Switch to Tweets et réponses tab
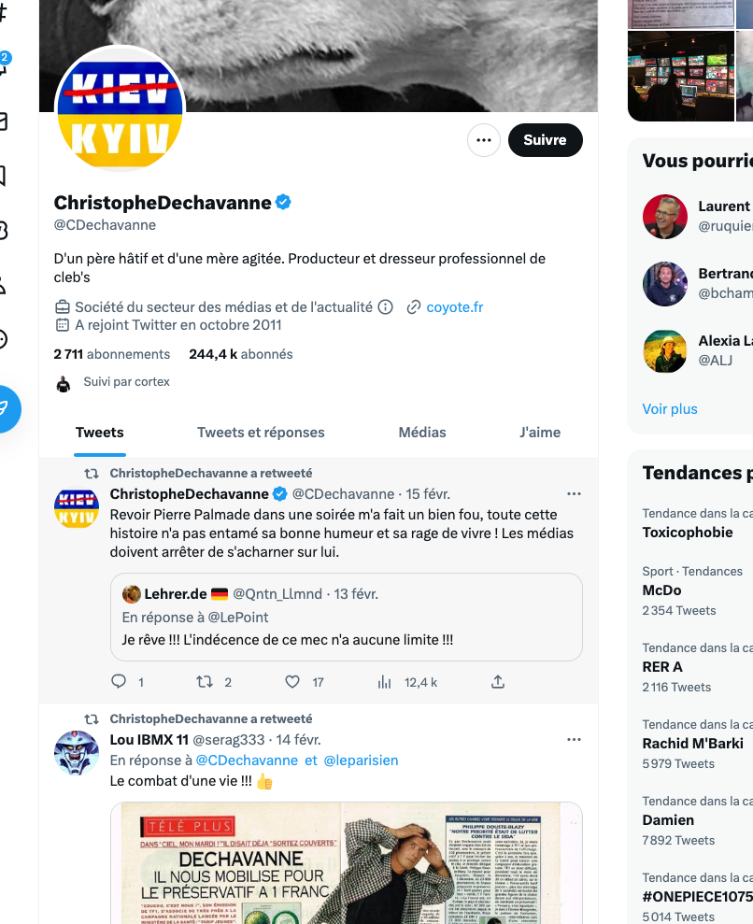The image size is (753, 924). (261, 433)
